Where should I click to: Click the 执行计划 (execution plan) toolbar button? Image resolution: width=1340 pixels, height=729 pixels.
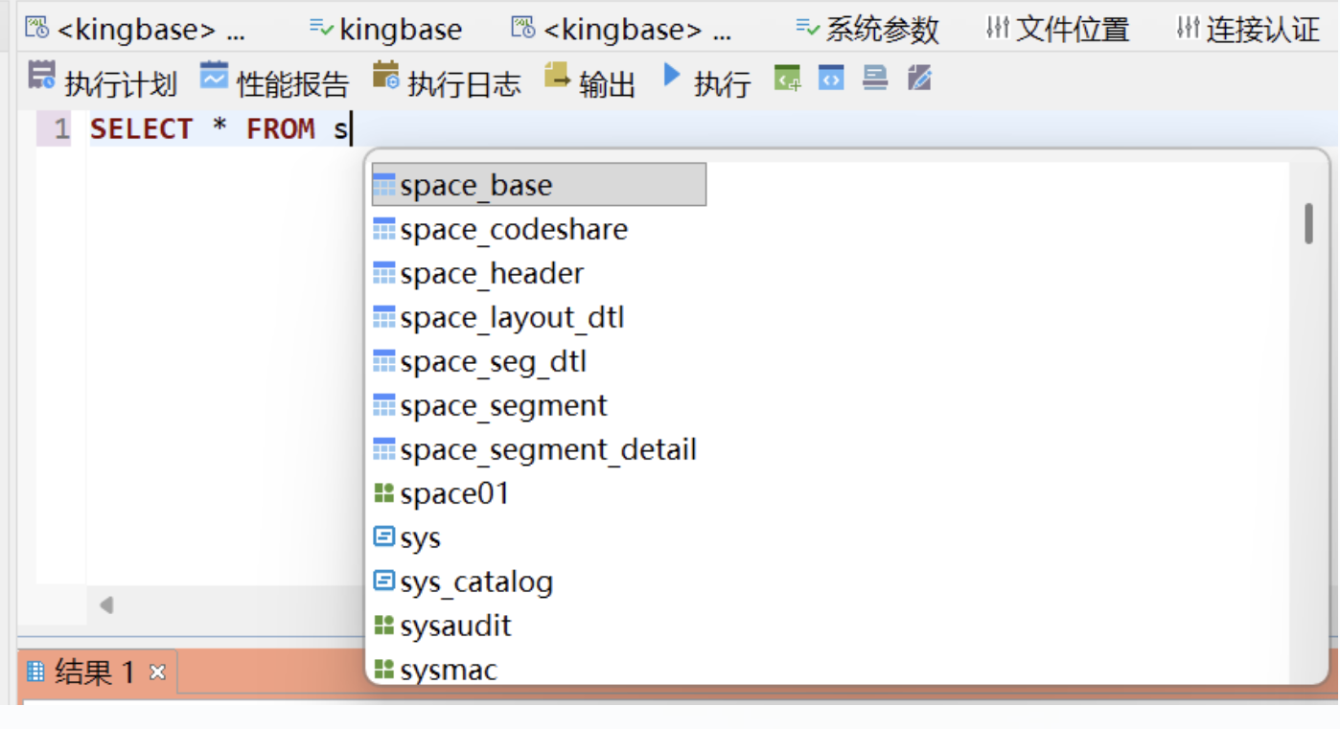click(x=103, y=82)
